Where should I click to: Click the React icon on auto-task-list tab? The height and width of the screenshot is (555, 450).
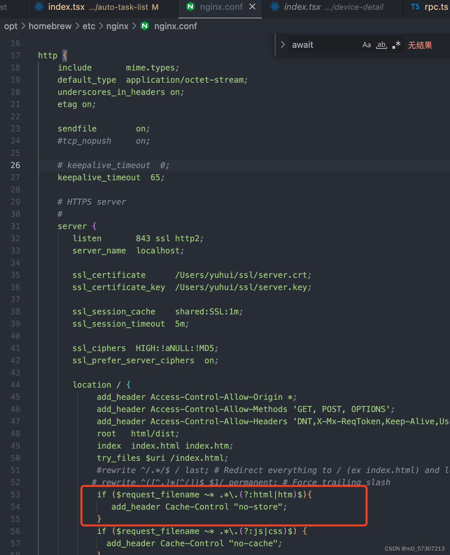point(39,7)
